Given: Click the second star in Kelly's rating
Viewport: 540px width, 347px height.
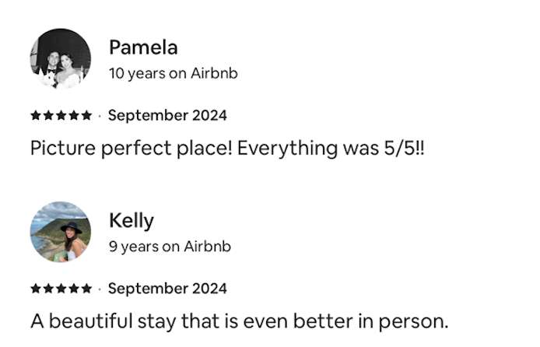Looking at the screenshot, I should tap(48, 289).
